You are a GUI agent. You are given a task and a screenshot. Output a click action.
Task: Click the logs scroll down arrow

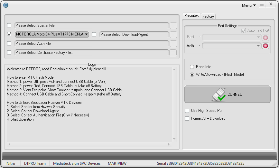click(x=174, y=139)
